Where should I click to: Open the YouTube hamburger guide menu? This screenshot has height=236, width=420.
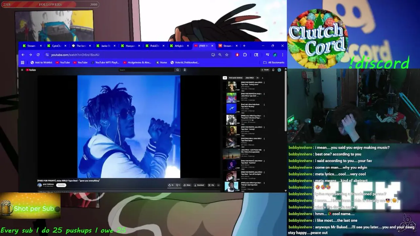click(x=22, y=70)
